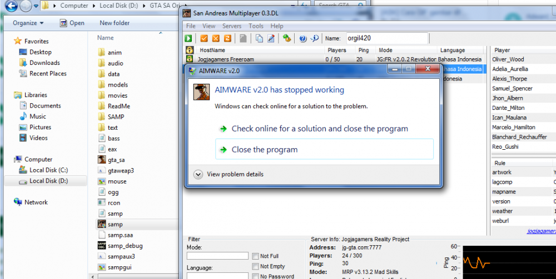Click the orange refresh server icon

(227, 38)
